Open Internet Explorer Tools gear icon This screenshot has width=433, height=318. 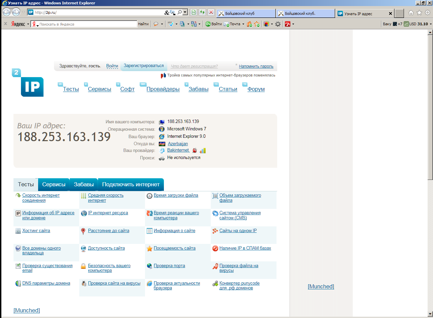pos(428,13)
